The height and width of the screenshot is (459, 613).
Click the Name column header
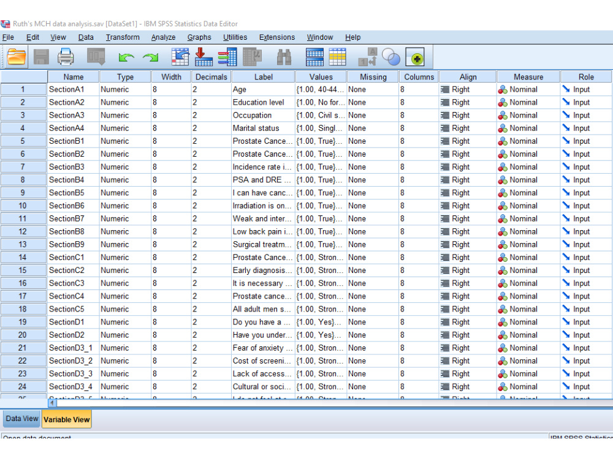pos(74,77)
